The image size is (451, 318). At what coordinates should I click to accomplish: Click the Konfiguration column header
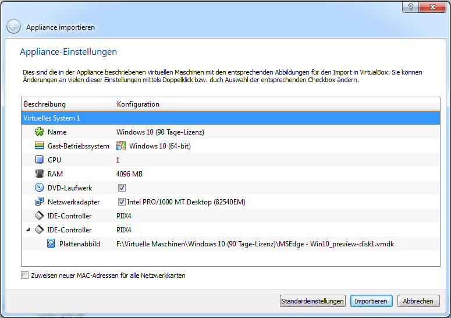pos(277,104)
